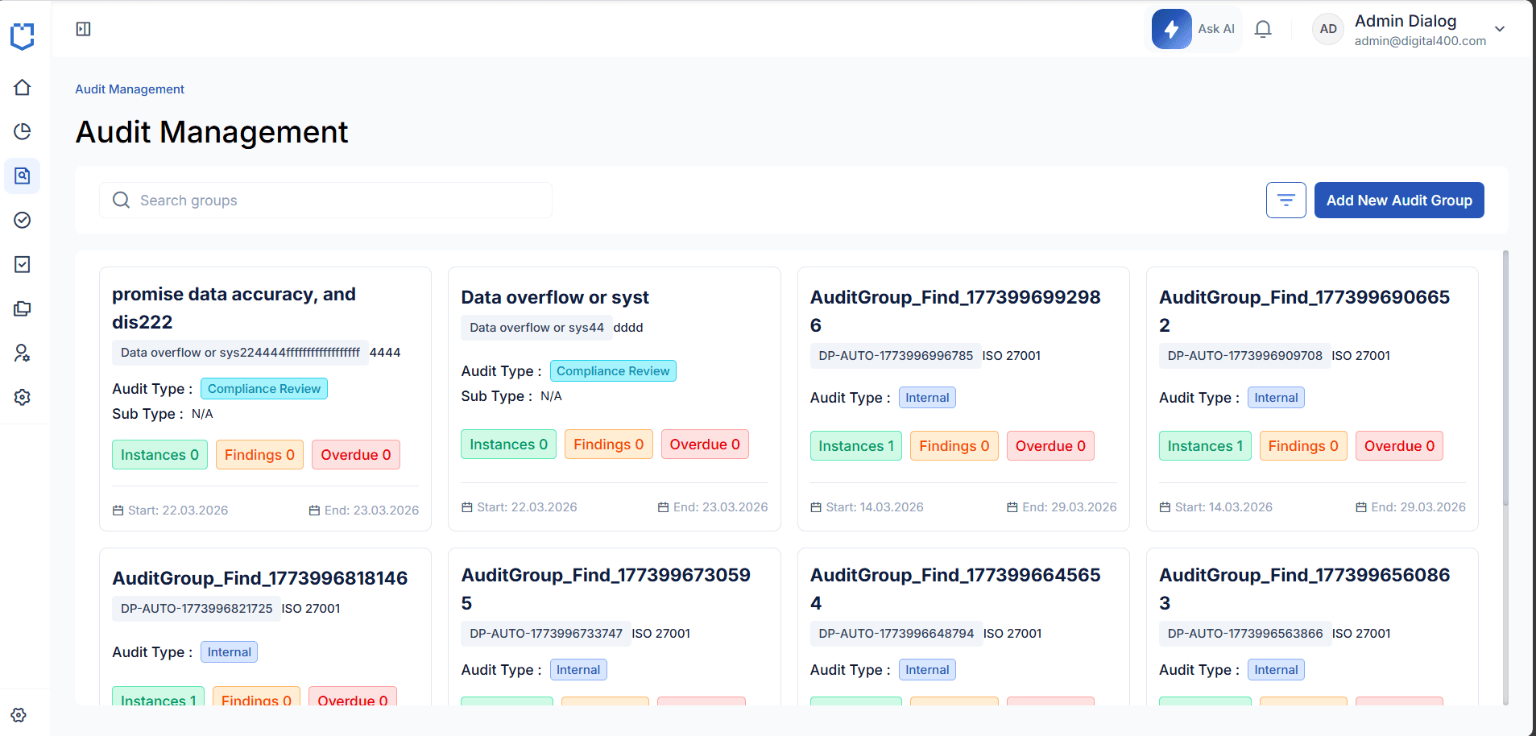Screen dimensions: 1536x736
Task: Click Findings 0 on promise data card
Action: pyautogui.click(x=259, y=455)
